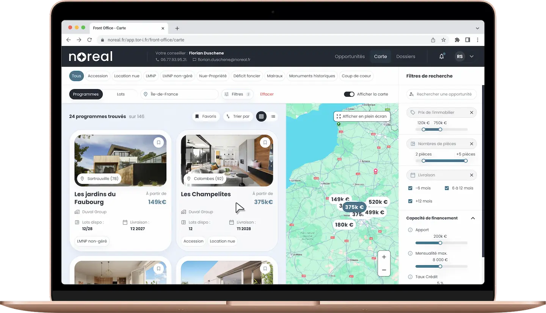Image resolution: width=546 pixels, height=313 pixels.
Task: Click the 750k € price slider handle
Action: (x=440, y=130)
